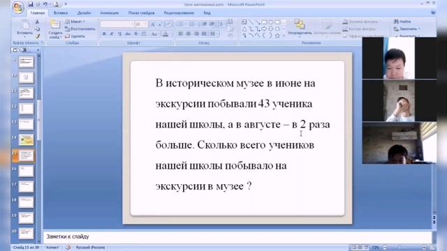Open the round Office button menu

pyautogui.click(x=18, y=8)
